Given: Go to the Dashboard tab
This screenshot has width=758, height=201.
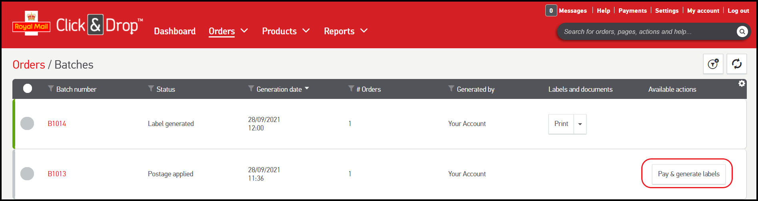Looking at the screenshot, I should 175,31.
